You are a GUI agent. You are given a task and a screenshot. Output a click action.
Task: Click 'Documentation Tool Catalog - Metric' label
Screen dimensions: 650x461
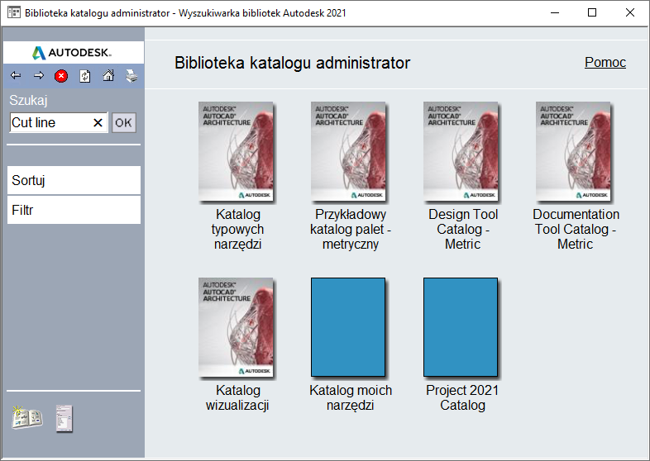(x=576, y=229)
